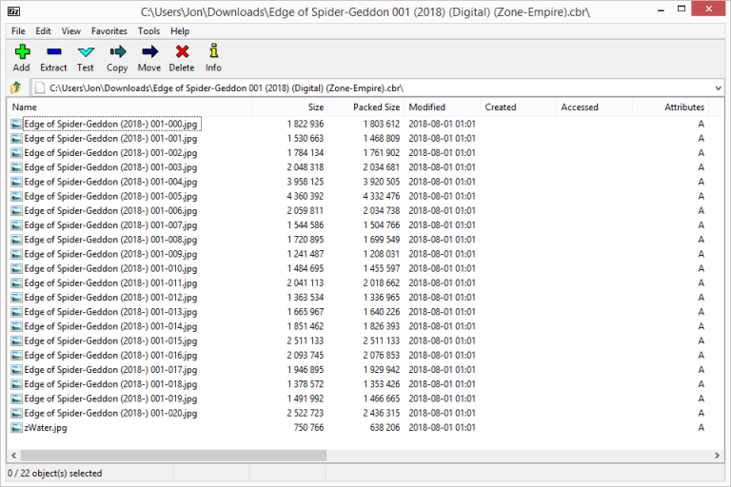This screenshot has height=487, width=731.
Task: Select Edge of Spider-Geddon 001-017.jpg
Action: (x=110, y=370)
